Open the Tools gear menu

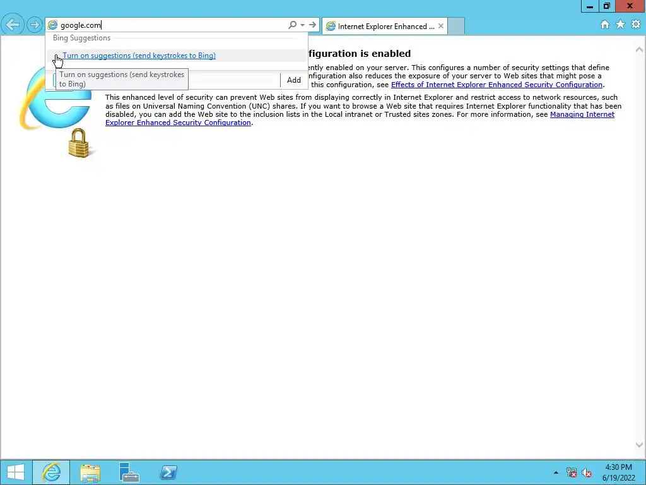tap(636, 25)
